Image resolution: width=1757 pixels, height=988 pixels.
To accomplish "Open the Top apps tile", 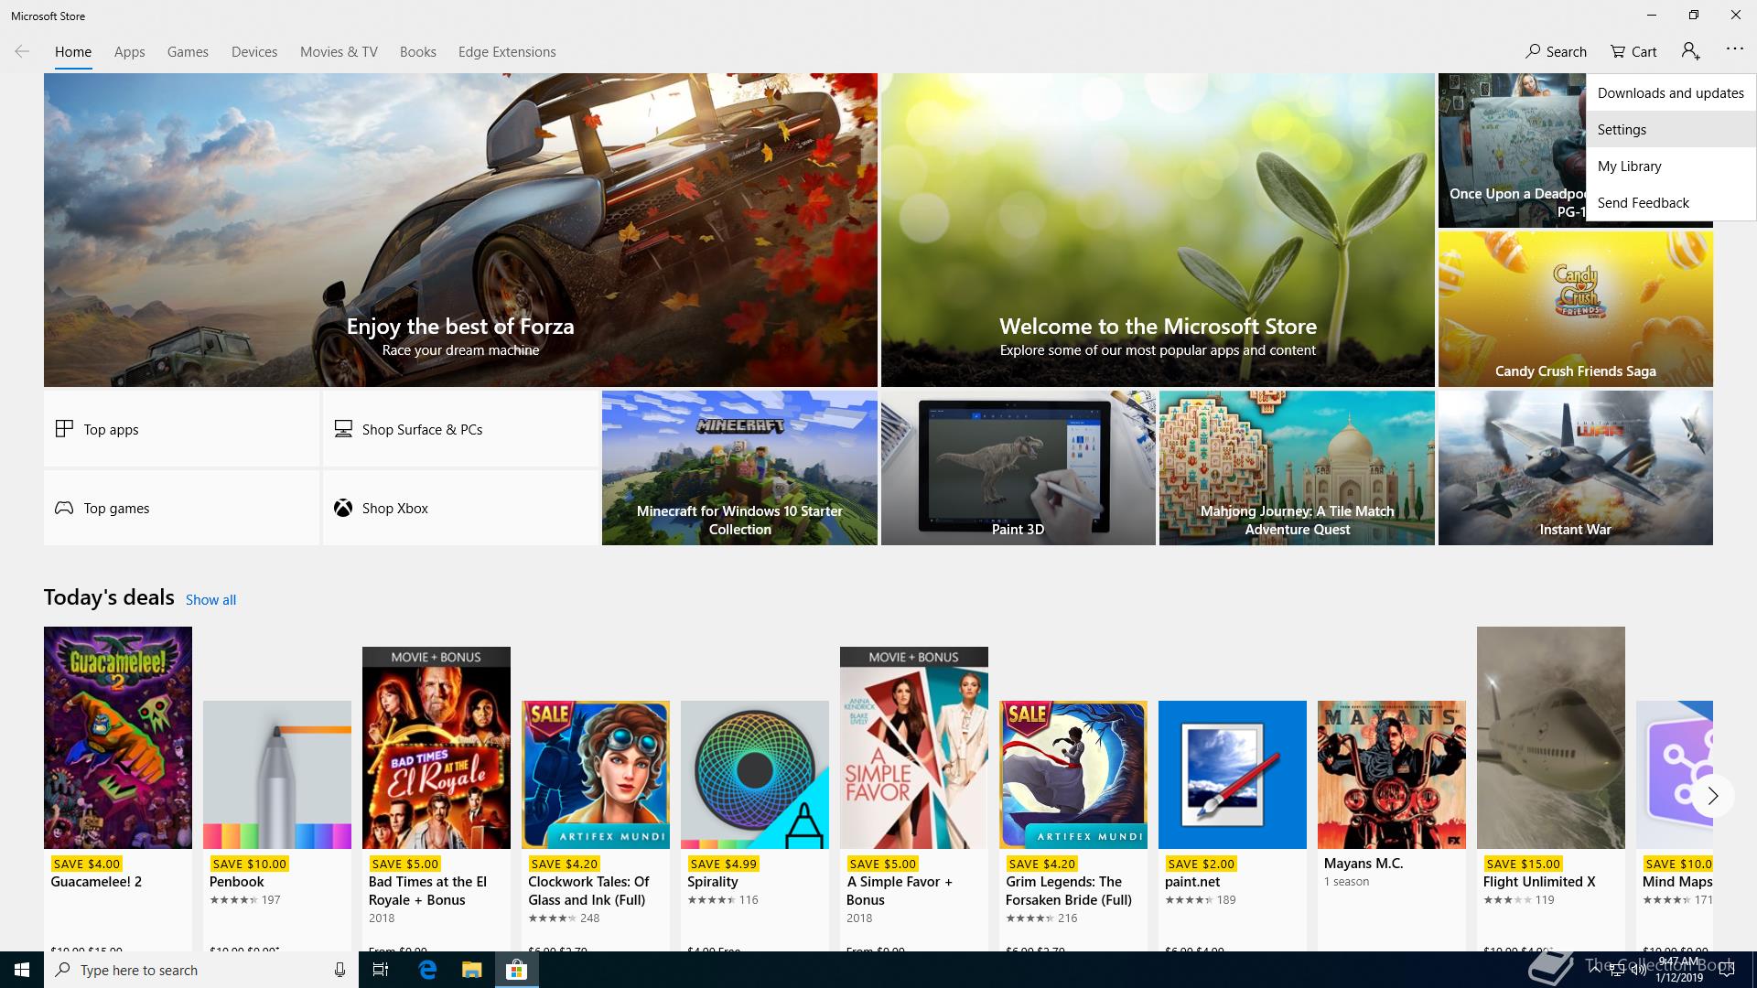I will (x=181, y=429).
